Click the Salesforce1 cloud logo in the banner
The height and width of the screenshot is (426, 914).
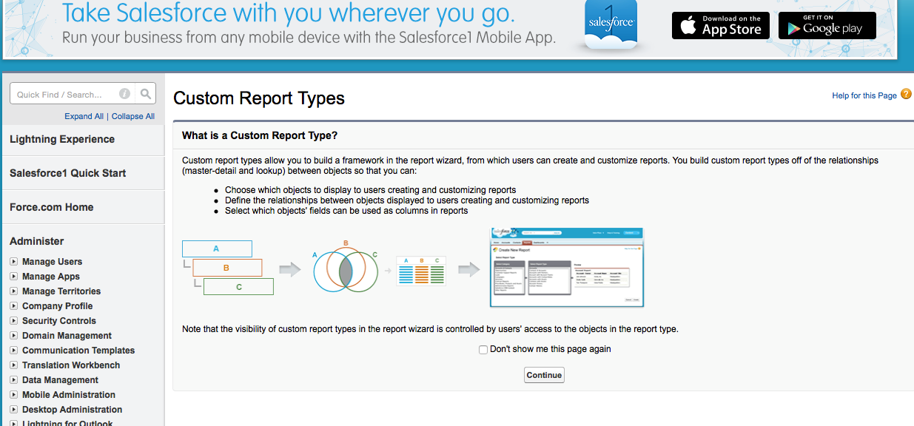click(x=610, y=25)
